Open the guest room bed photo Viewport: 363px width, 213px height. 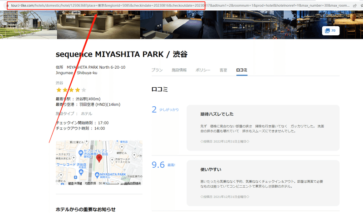[x=181, y=25]
